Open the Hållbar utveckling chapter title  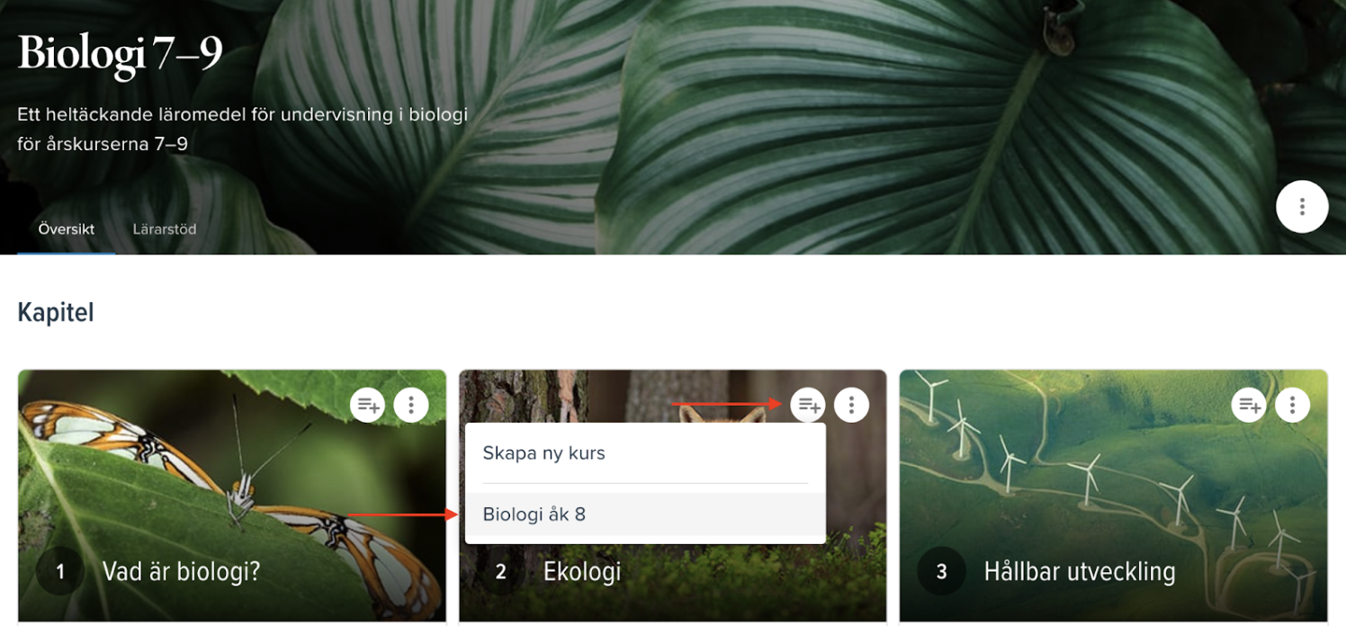(x=1080, y=571)
